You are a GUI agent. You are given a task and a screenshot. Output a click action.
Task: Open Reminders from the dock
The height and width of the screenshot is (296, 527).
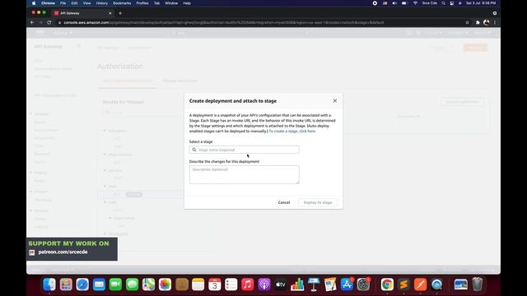[x=231, y=284]
